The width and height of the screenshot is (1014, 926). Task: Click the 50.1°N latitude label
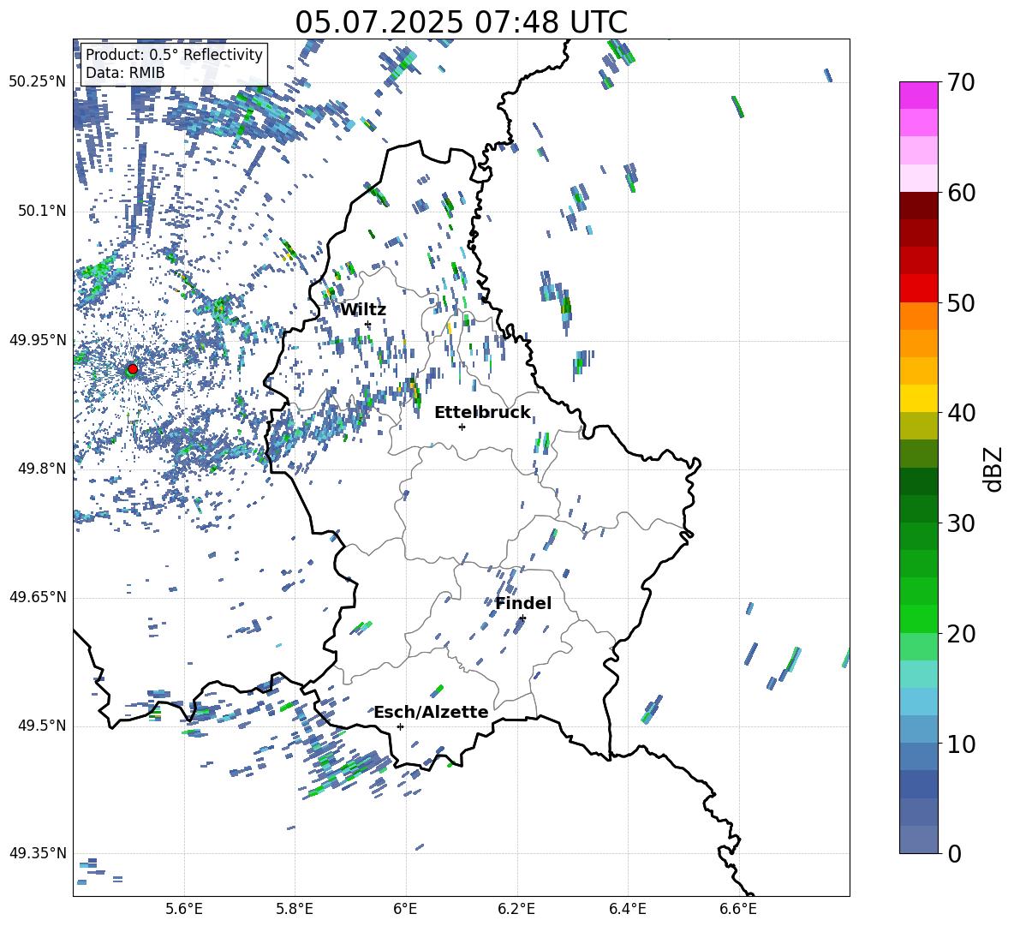(42, 211)
